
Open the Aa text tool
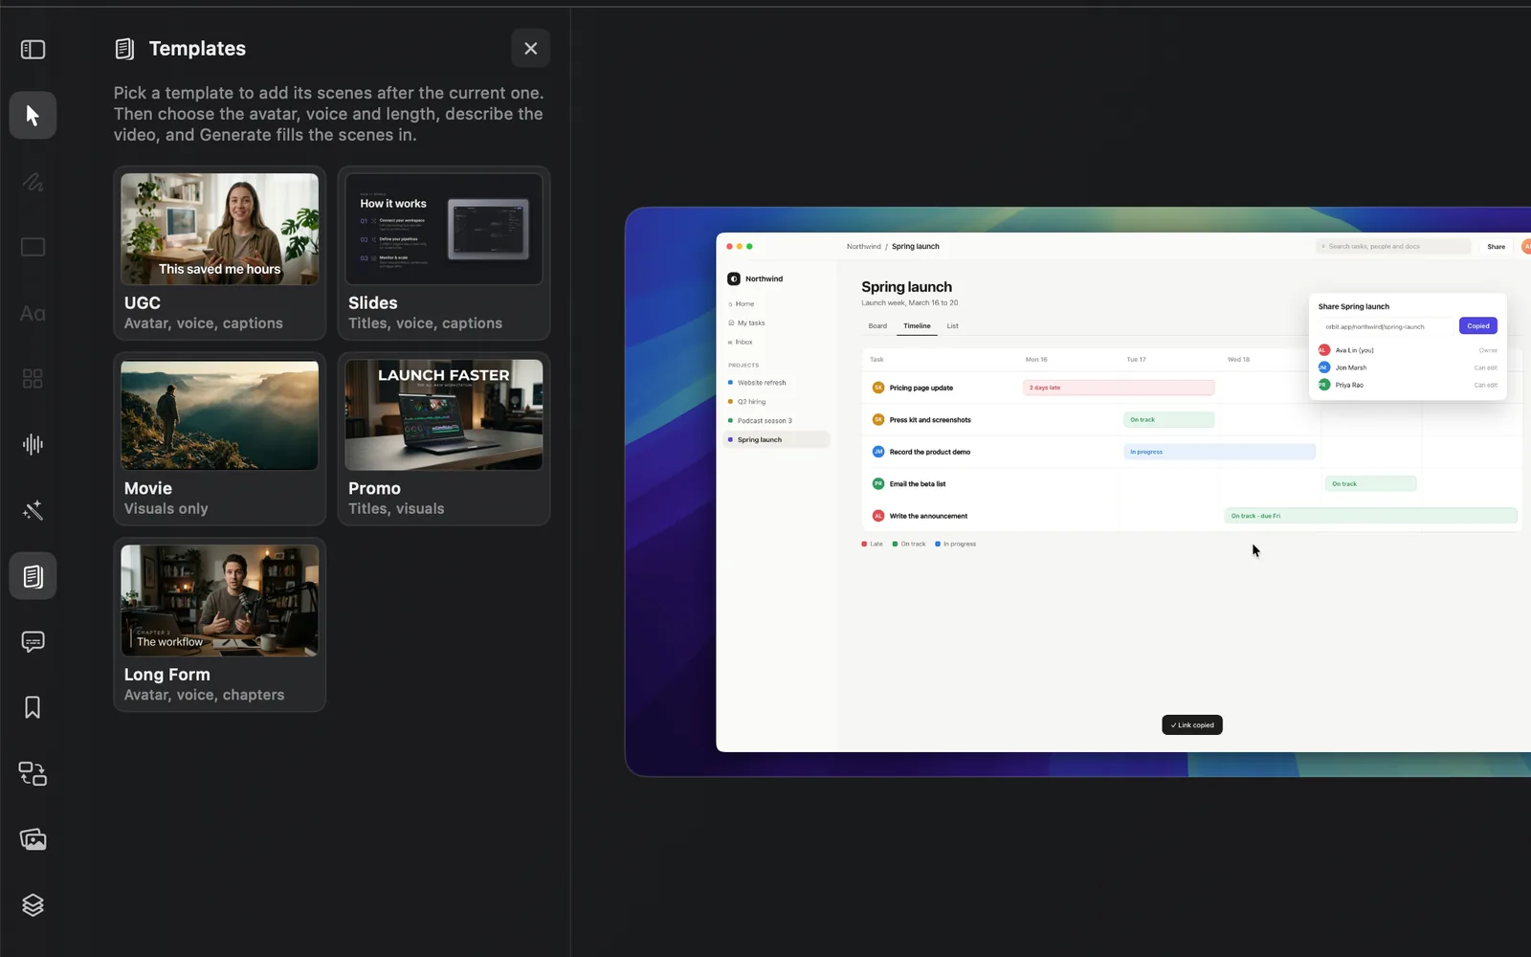coord(33,313)
